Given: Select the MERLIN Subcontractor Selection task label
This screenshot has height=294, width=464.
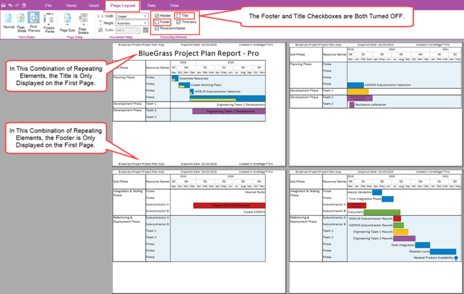Looking at the screenshot, I should [x=217, y=92].
